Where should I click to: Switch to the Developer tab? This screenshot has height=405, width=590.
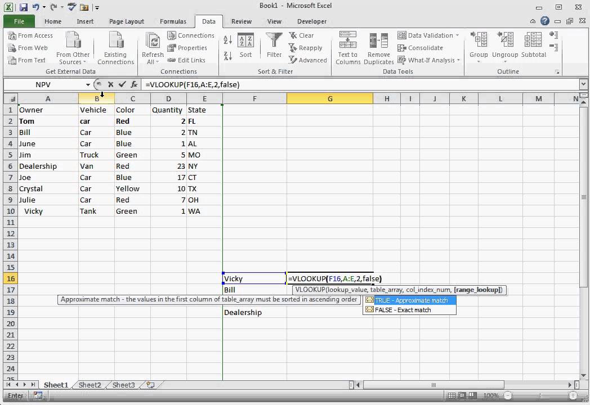[312, 21]
